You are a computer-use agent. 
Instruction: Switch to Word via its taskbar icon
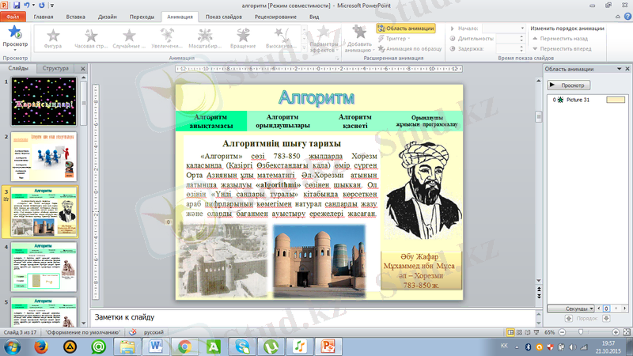pyautogui.click(x=154, y=347)
